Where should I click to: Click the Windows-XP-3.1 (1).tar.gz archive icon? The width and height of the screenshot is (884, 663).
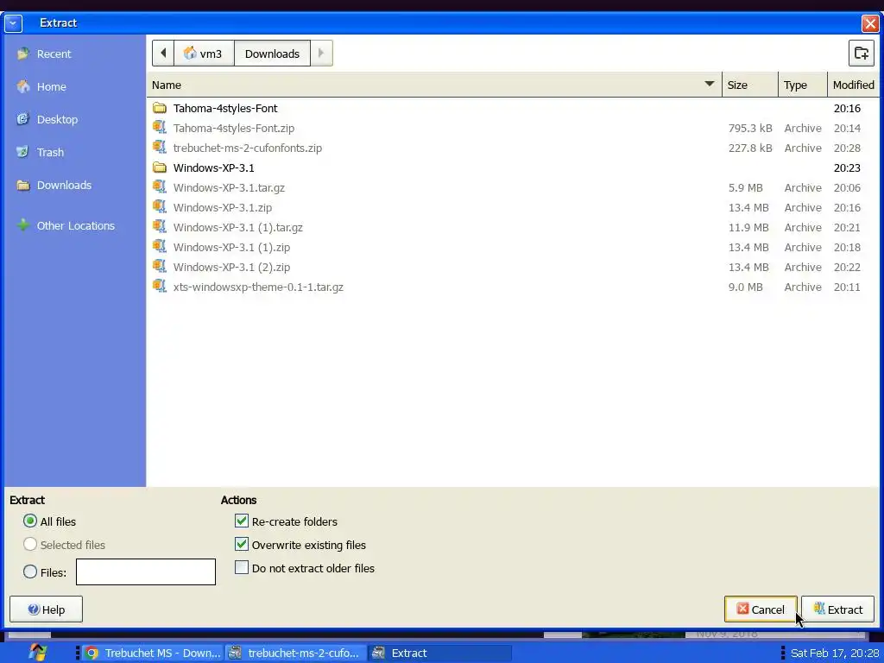[x=160, y=227]
